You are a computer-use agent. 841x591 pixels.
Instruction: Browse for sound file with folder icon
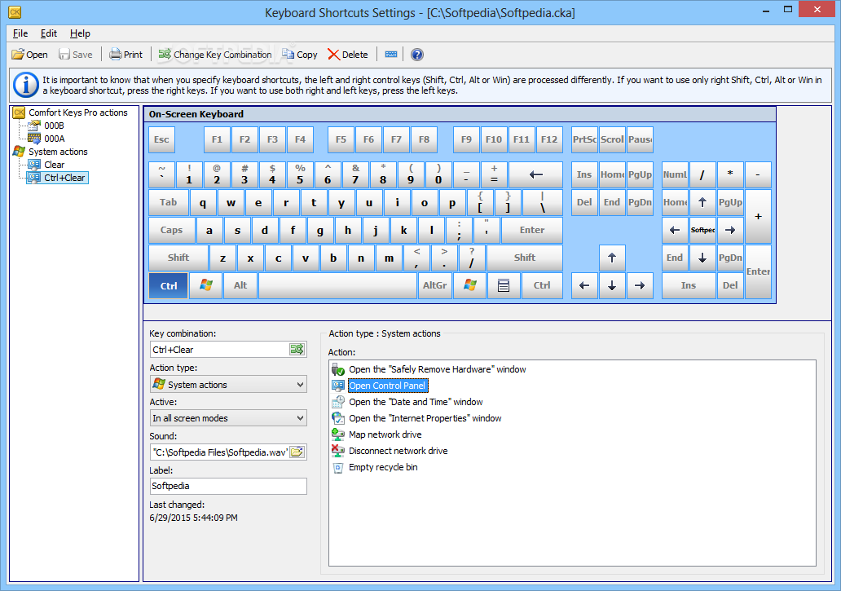click(297, 452)
